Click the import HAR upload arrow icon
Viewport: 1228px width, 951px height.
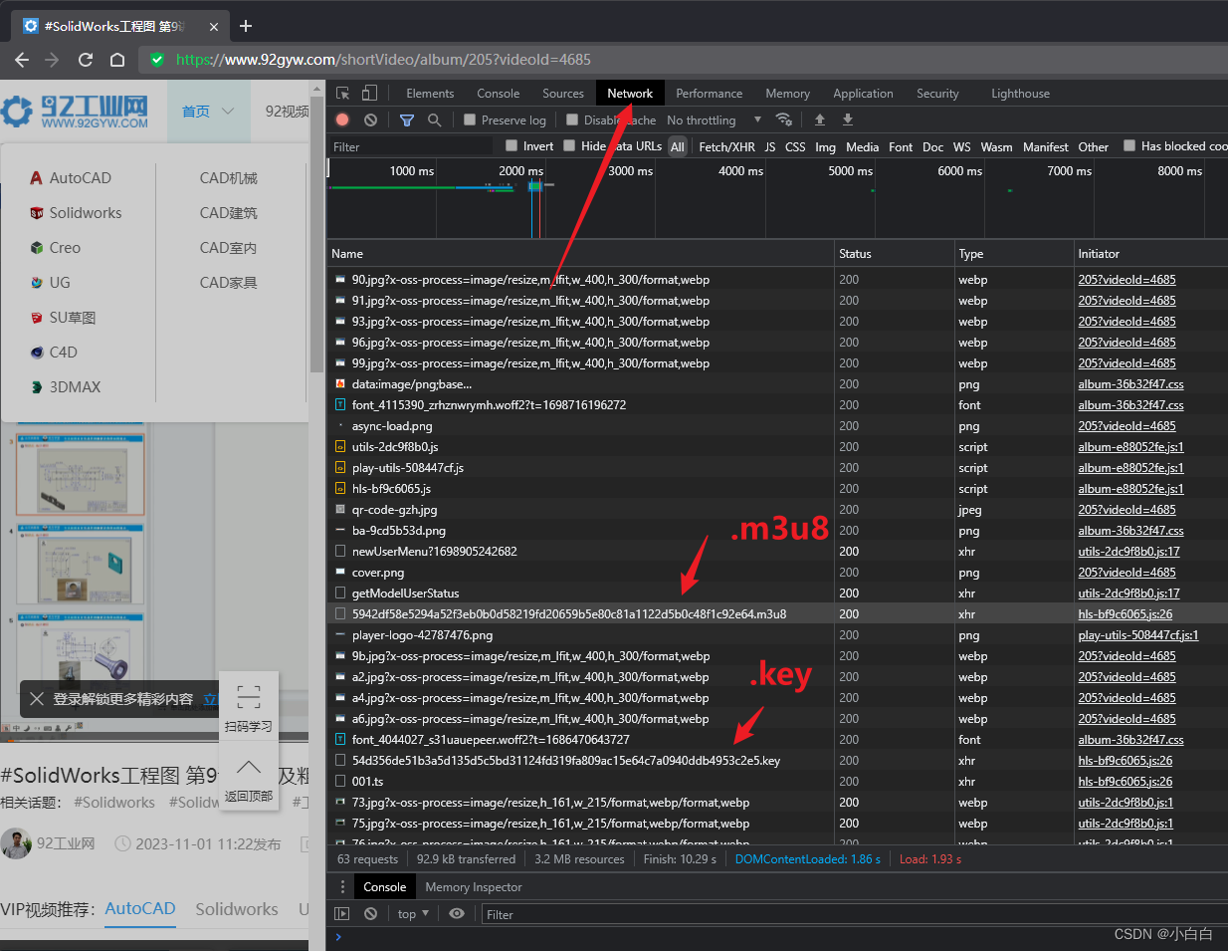tap(820, 119)
